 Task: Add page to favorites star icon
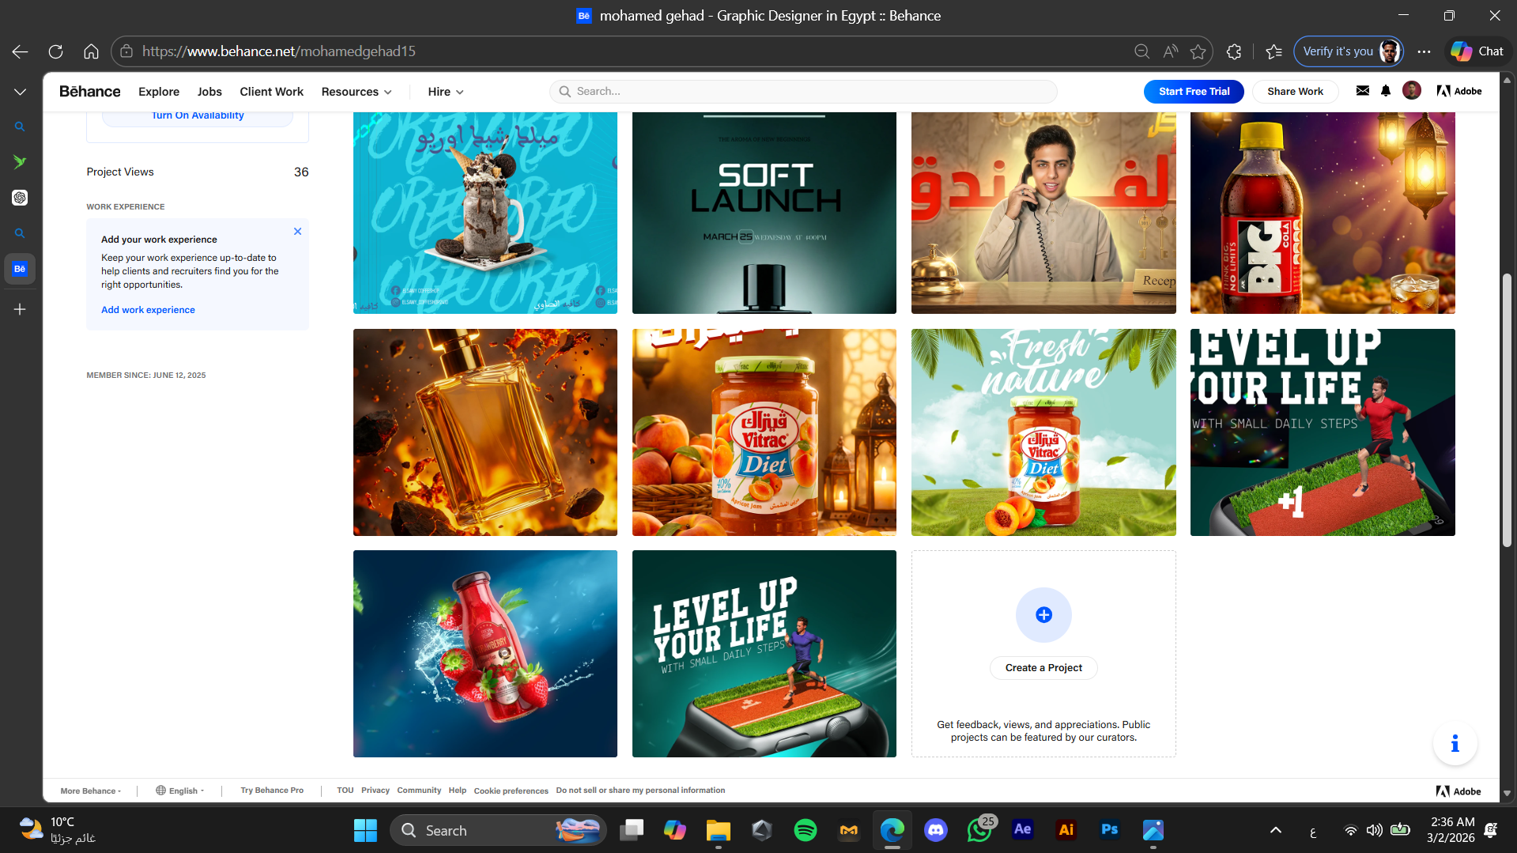tap(1198, 51)
